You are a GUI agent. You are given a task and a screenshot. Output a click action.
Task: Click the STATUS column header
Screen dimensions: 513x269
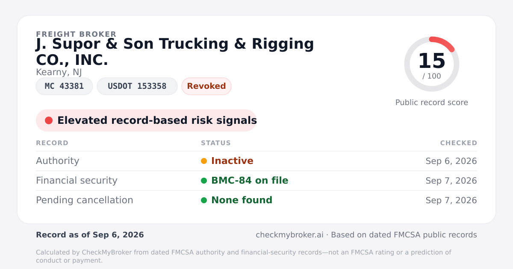pos(216,143)
